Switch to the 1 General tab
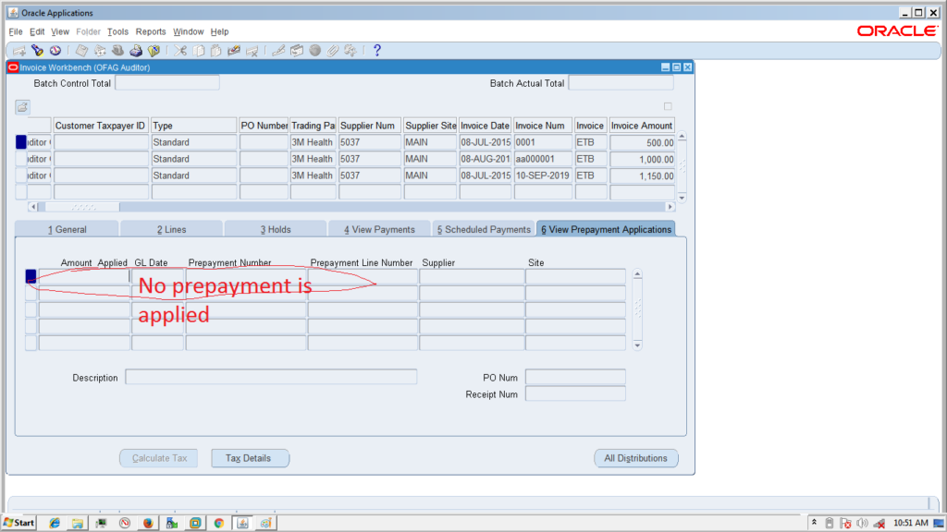This screenshot has width=947, height=532. (67, 229)
